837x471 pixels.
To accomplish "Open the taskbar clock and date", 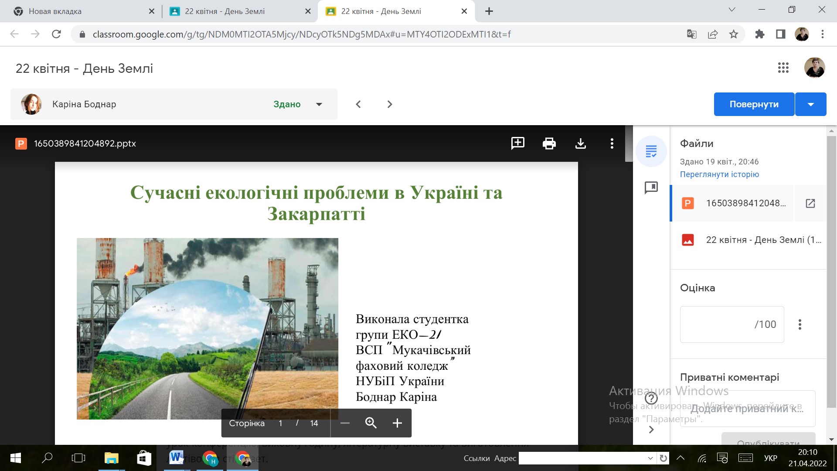I will point(807,458).
